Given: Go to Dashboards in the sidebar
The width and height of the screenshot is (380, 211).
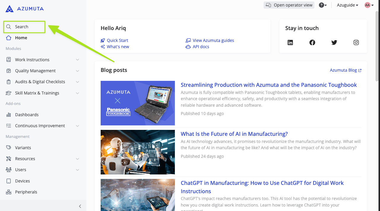Looking at the screenshot, I should pyautogui.click(x=27, y=115).
